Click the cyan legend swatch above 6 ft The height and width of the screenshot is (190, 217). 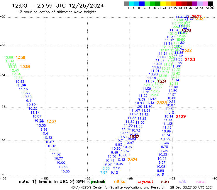tap(131, 4)
